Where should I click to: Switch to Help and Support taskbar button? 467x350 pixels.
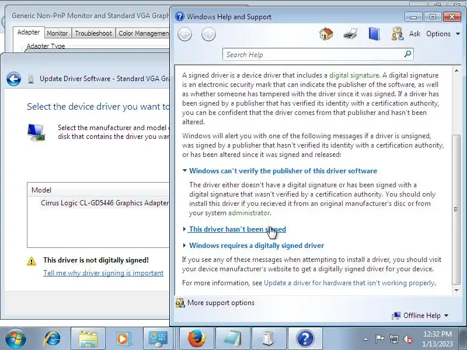tap(305, 339)
